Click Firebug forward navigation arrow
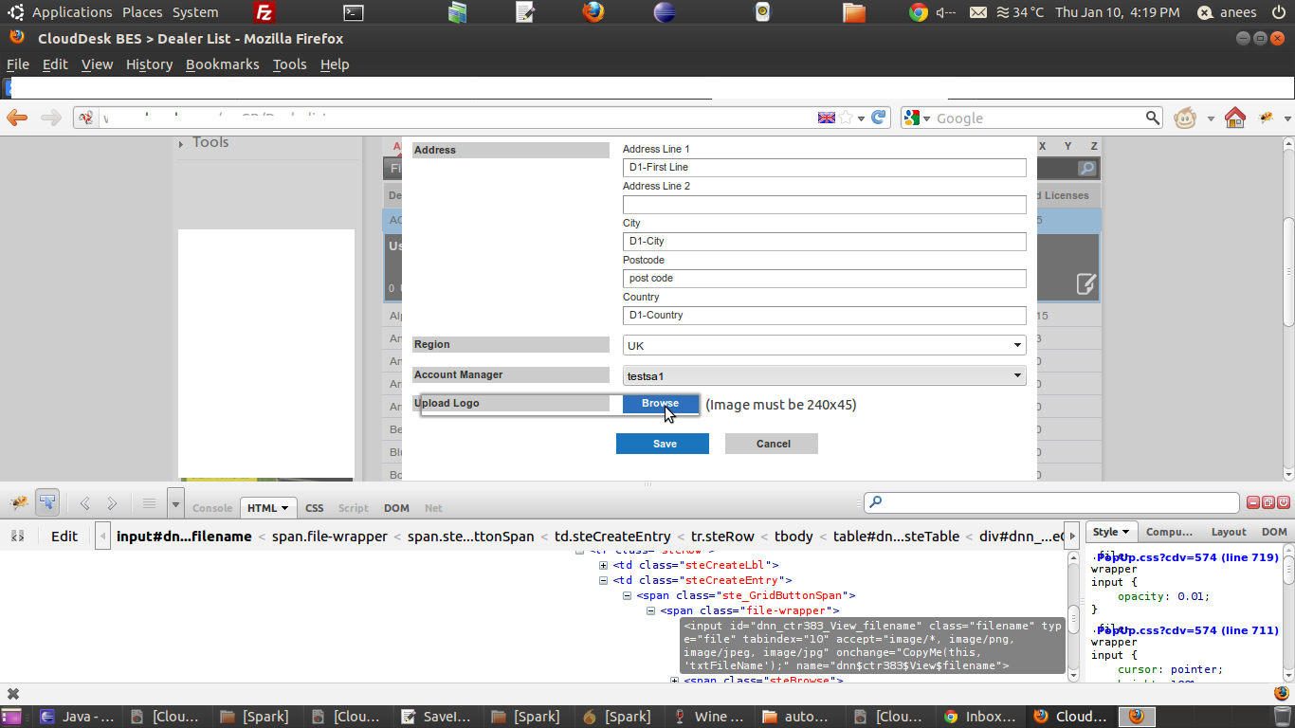The image size is (1295, 728). (x=112, y=503)
